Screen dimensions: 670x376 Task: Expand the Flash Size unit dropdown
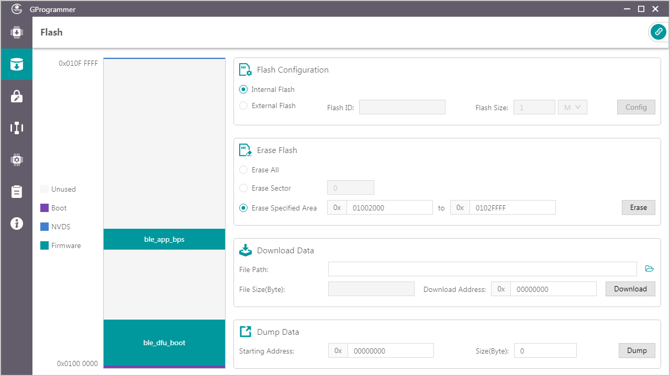(x=573, y=107)
